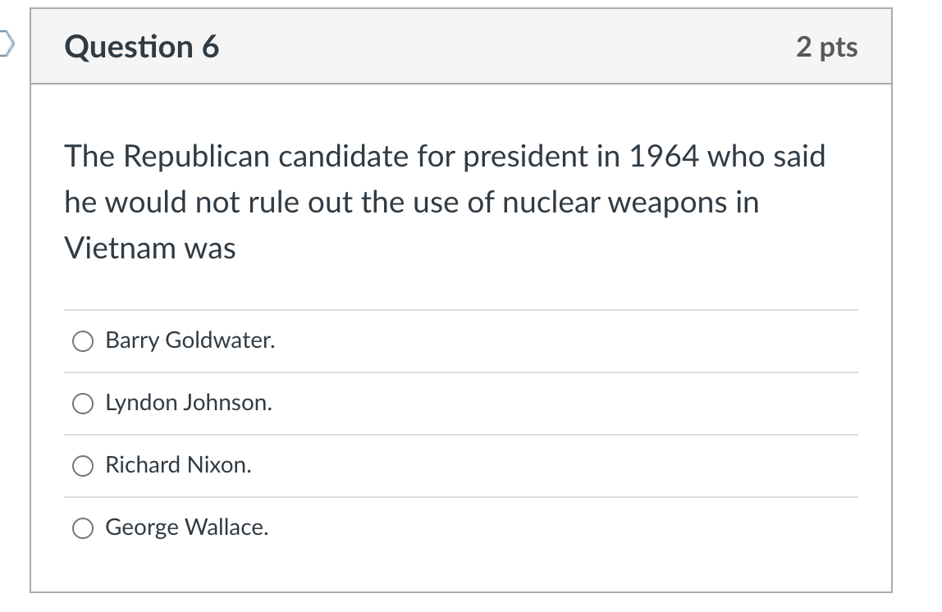The height and width of the screenshot is (612, 942).
Task: Choose the Lyndon Johnson radio button
Action: (x=83, y=404)
